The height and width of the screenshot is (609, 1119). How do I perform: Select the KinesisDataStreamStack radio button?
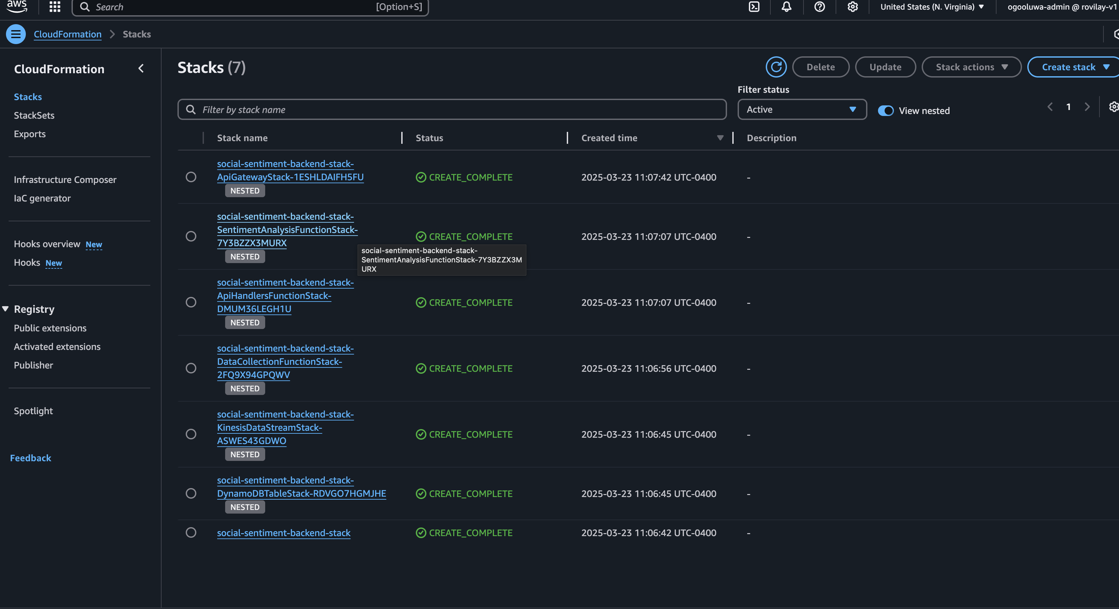tap(191, 434)
